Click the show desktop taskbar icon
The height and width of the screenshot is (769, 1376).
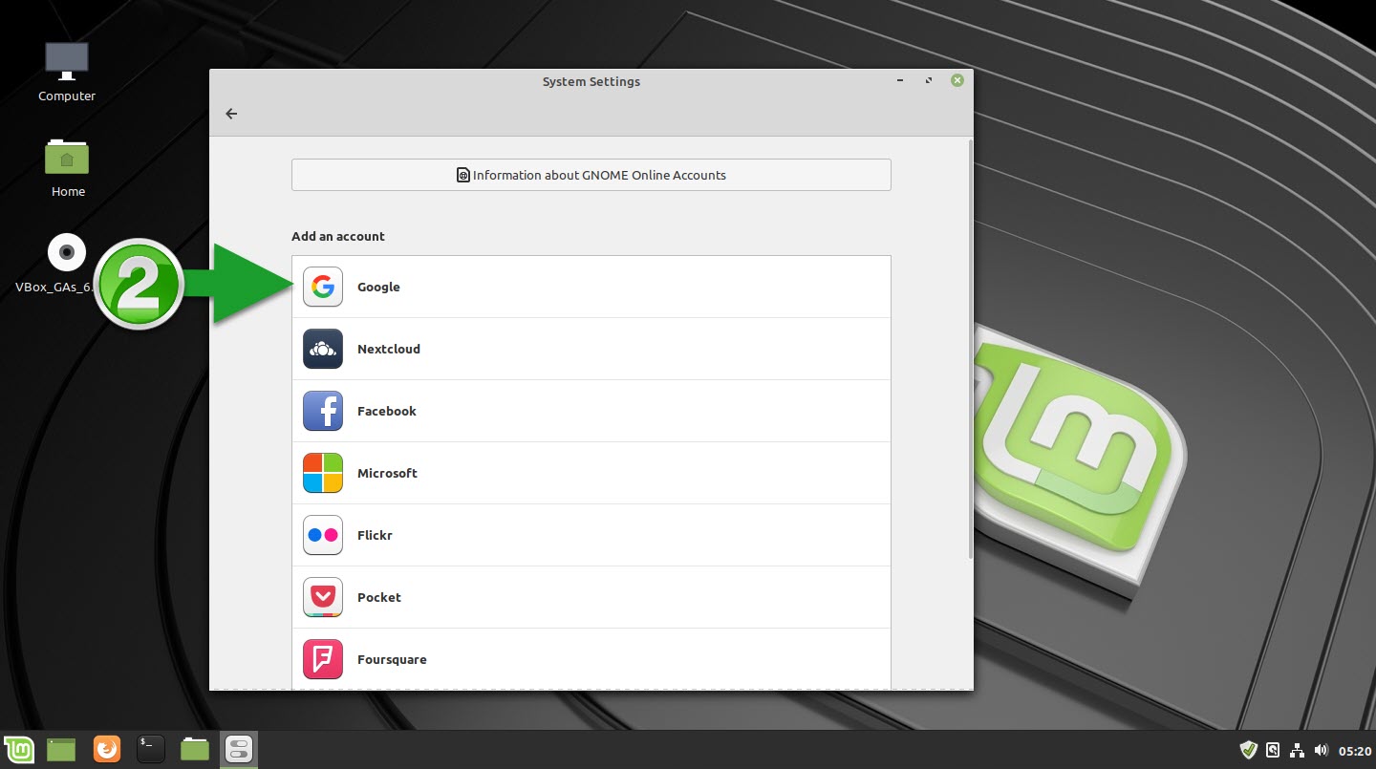pos(61,750)
